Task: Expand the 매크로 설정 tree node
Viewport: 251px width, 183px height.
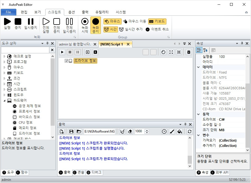Action: [x=4, y=56]
